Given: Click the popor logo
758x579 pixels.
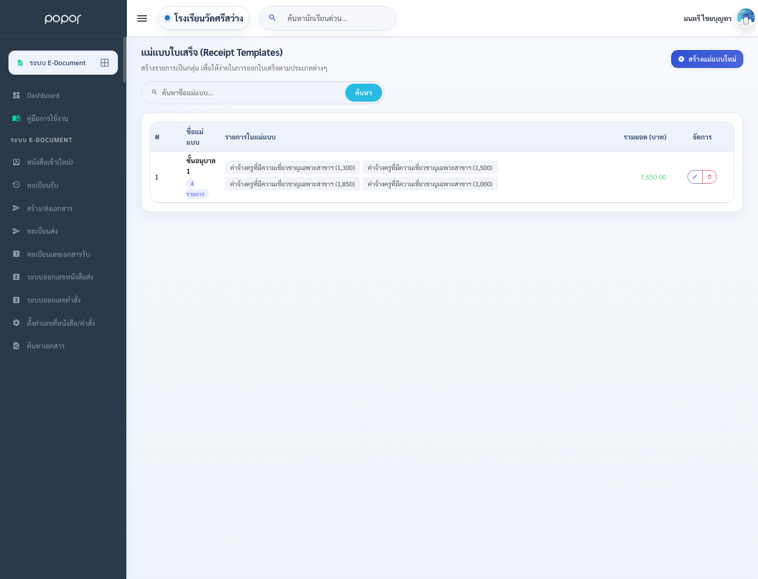Looking at the screenshot, I should (x=63, y=19).
